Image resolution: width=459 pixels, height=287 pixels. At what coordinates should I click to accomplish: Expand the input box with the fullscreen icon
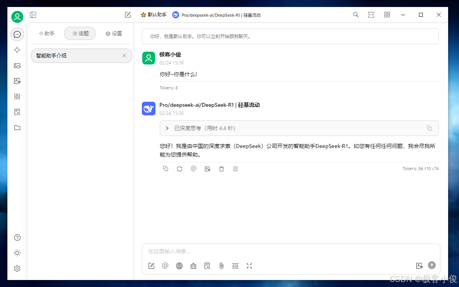tap(250, 266)
